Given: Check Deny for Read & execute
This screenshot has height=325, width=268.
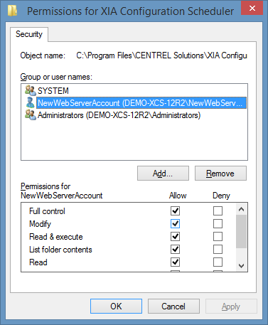Looking at the screenshot, I should (218, 236).
